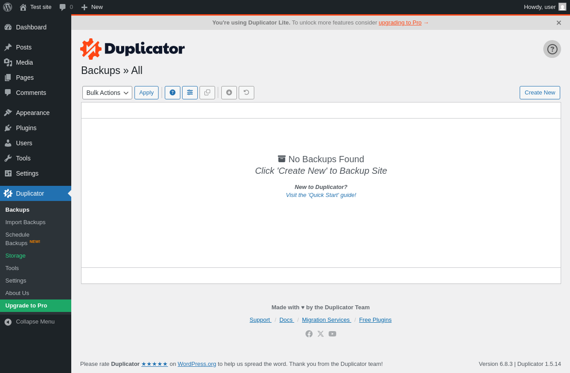Open Howdy, user account menu
The height and width of the screenshot is (373, 570).
(x=545, y=7)
